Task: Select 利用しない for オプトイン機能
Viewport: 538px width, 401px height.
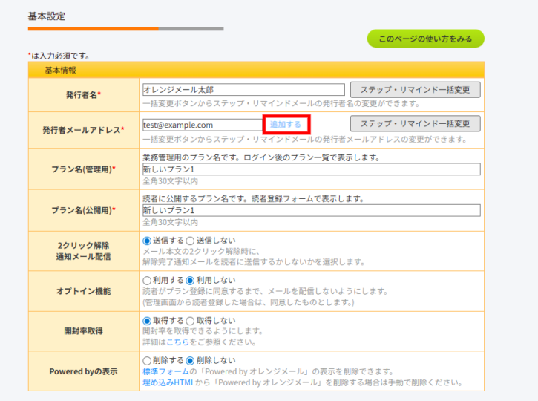Action: (190, 280)
